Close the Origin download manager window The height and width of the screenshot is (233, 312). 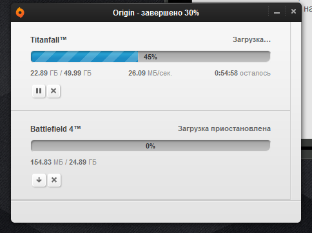pos(293,12)
